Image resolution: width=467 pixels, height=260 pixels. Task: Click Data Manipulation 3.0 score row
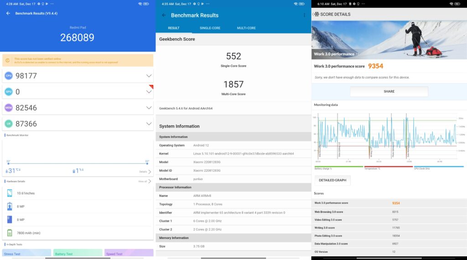pyautogui.click(x=389, y=244)
